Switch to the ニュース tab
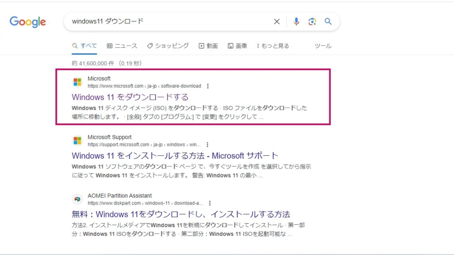This screenshot has width=454, height=255. (122, 46)
